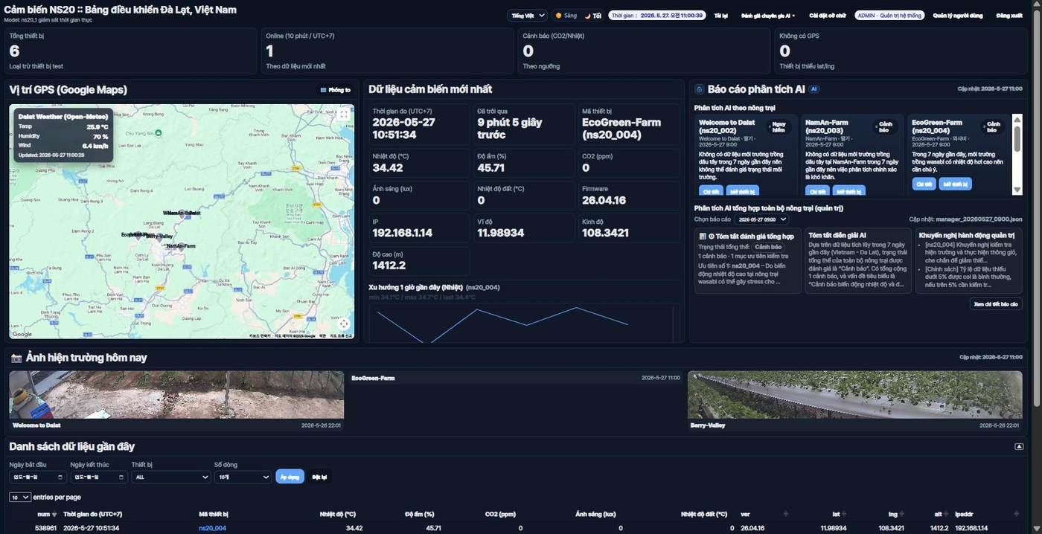
Task: Open Chi tiết for EcoGreen-Farm card
Action: click(924, 183)
